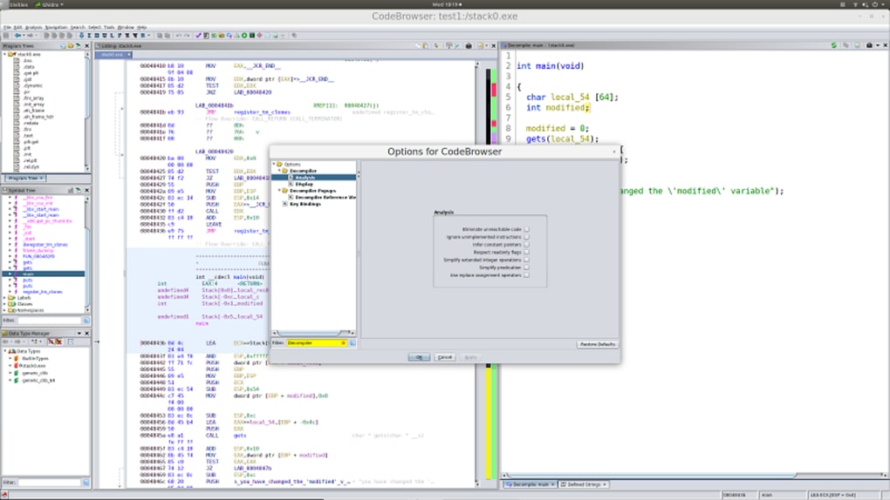This screenshot has width=890, height=500.
Task: Switch to the Defined Strings tab
Action: pyautogui.click(x=583, y=484)
